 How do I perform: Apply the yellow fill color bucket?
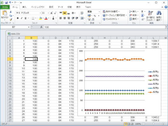(41, 18)
